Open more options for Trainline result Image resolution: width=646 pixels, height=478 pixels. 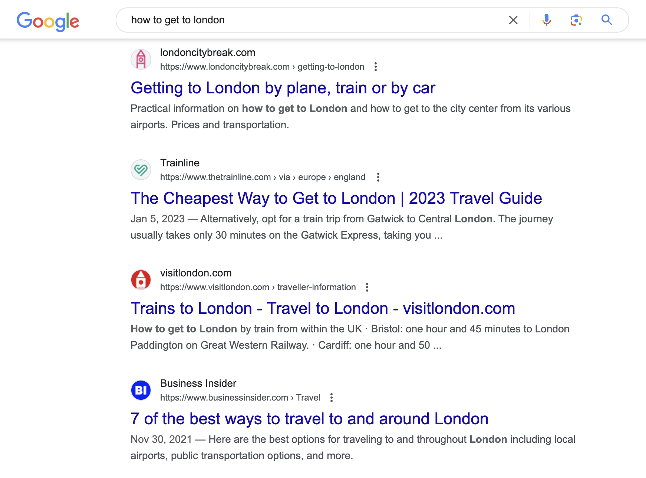(378, 177)
